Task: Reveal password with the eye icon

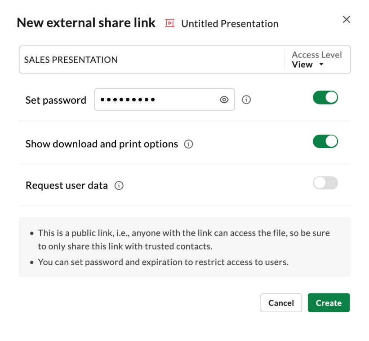Action: pyautogui.click(x=224, y=100)
